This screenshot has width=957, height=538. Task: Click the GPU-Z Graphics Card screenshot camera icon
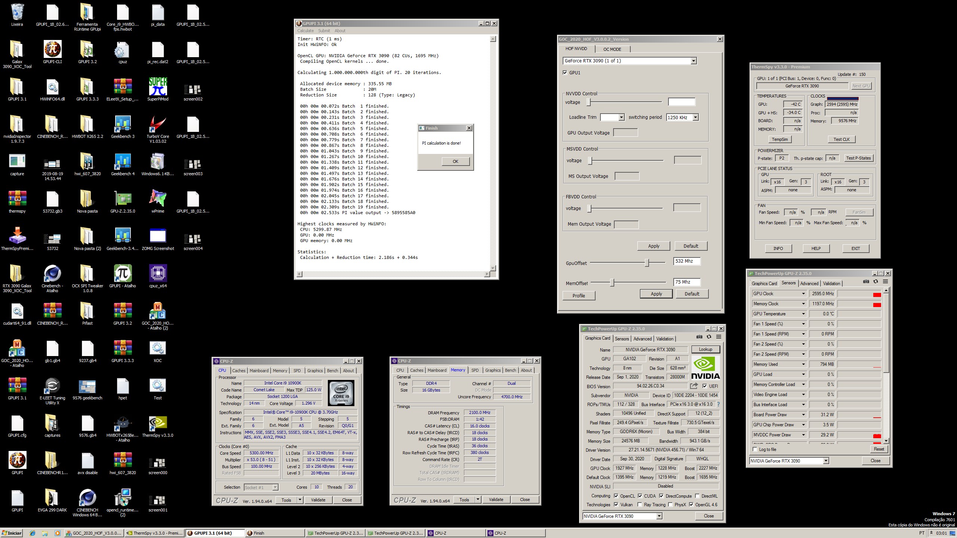(x=699, y=337)
